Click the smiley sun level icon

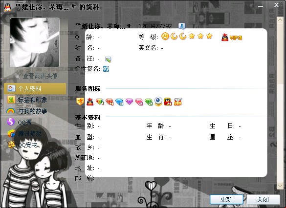165,36
